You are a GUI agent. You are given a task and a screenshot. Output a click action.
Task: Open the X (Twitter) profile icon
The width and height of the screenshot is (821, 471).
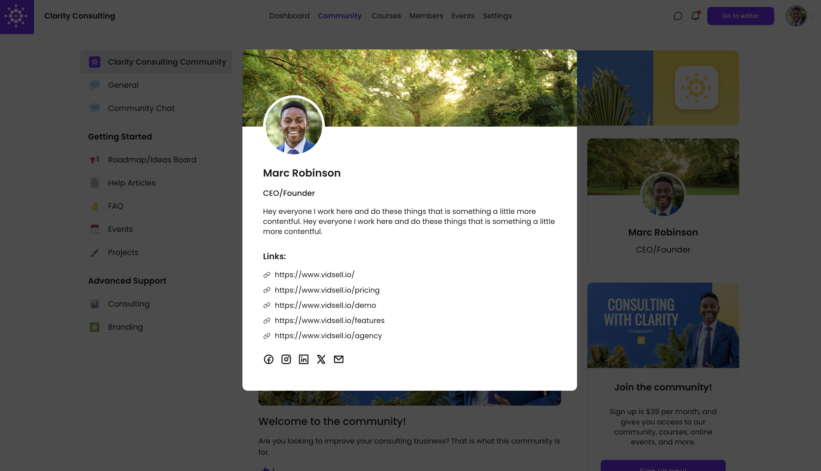point(321,359)
